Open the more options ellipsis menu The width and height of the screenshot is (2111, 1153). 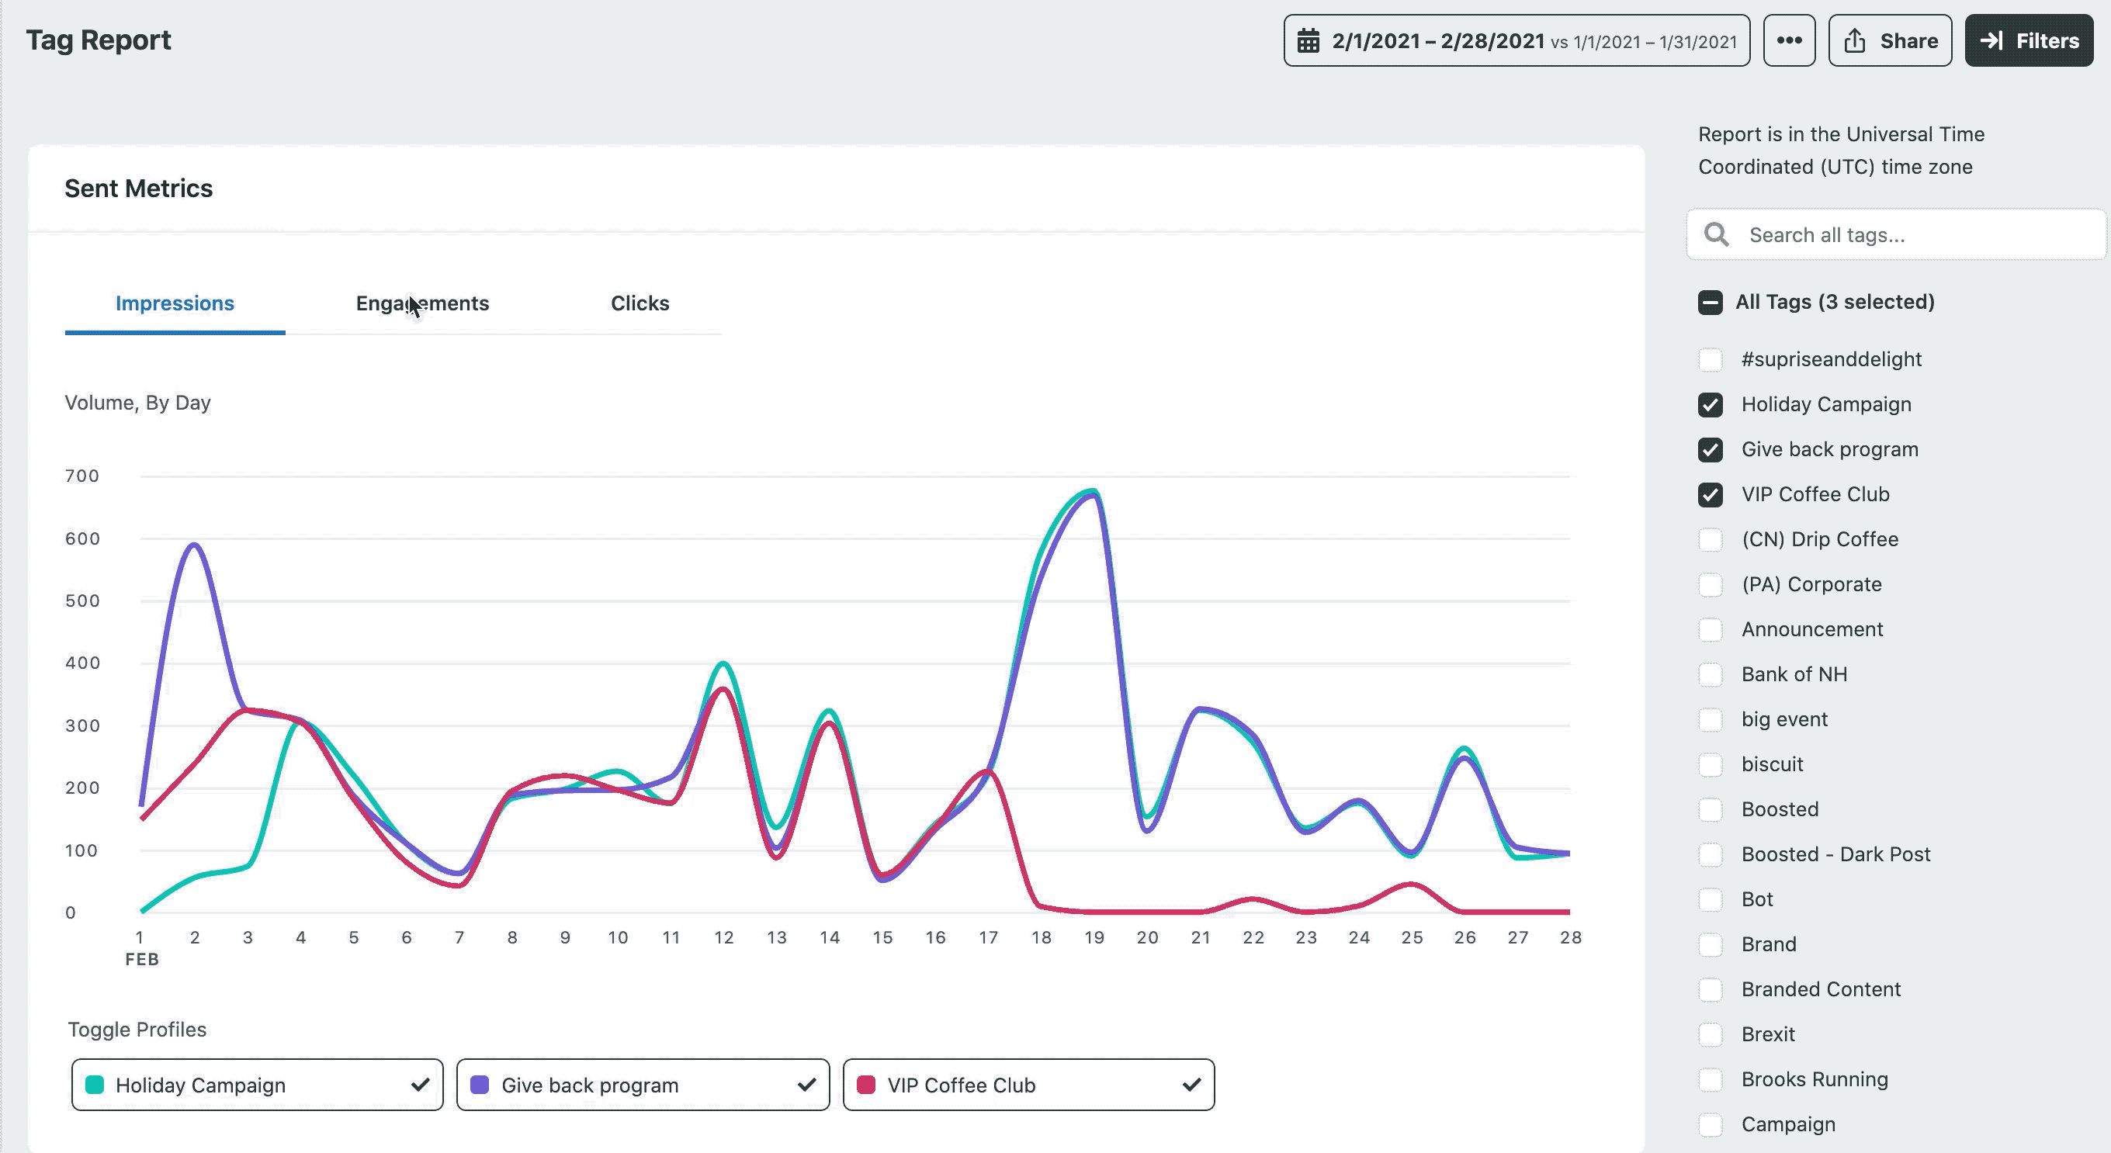pyautogui.click(x=1790, y=40)
